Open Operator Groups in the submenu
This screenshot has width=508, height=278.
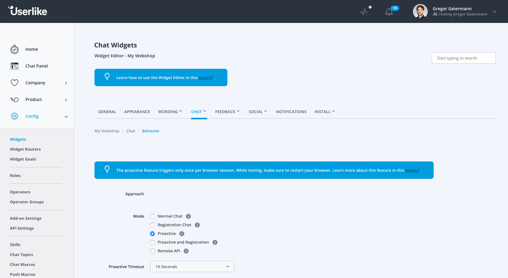pyautogui.click(x=27, y=202)
